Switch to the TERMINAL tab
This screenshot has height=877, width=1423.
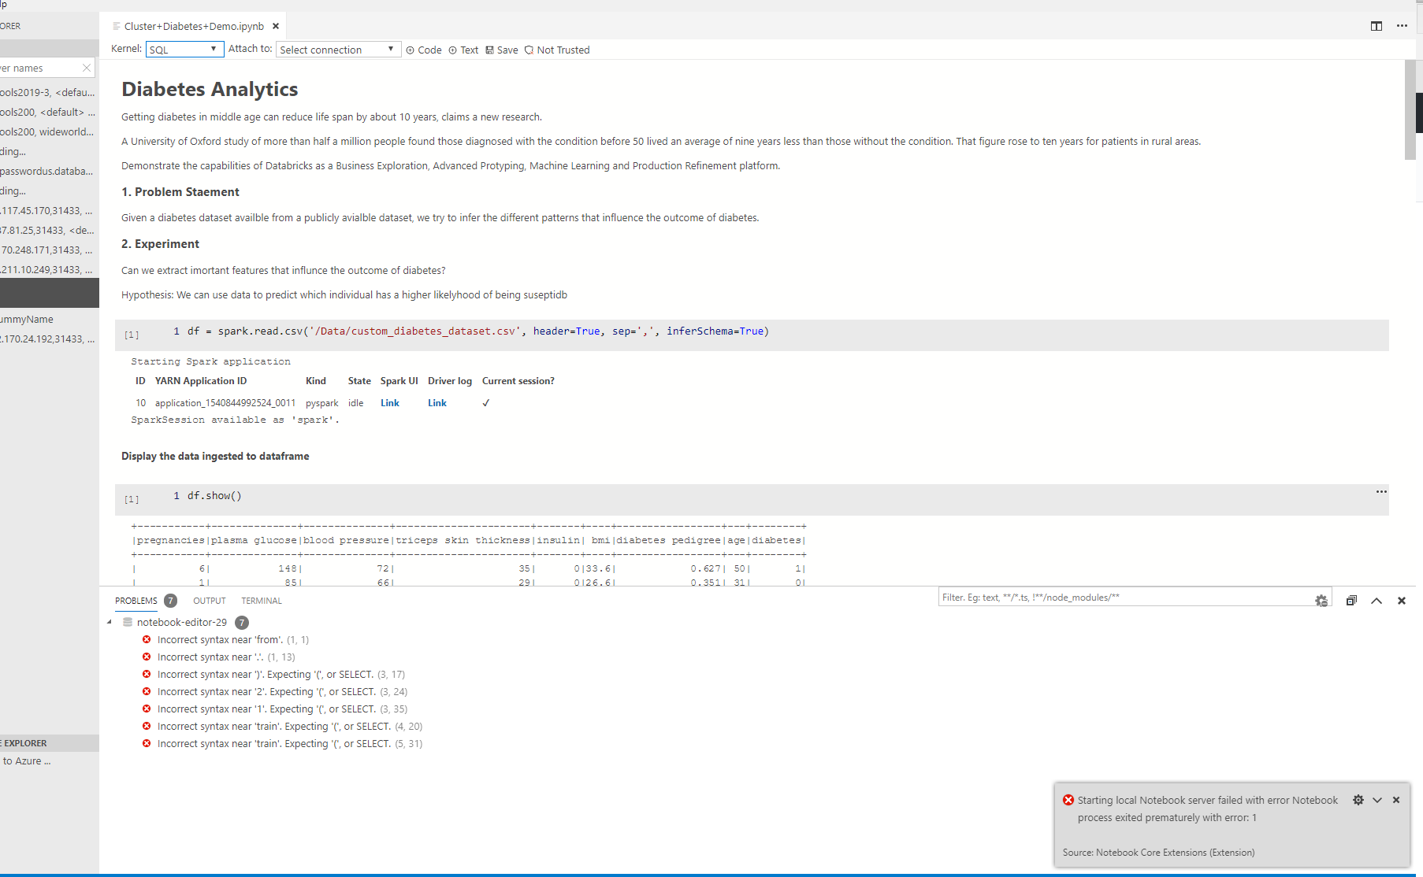click(262, 601)
